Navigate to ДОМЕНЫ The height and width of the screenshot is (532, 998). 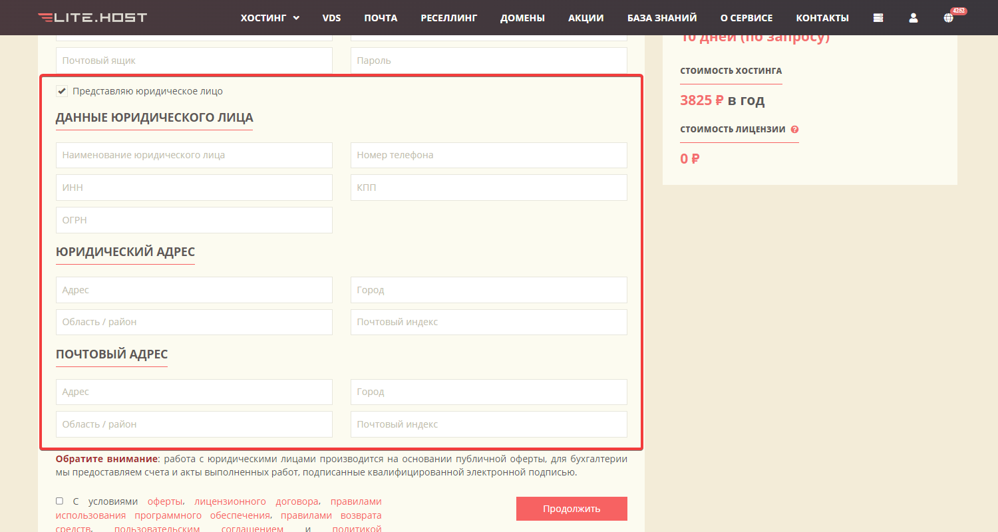click(x=522, y=18)
